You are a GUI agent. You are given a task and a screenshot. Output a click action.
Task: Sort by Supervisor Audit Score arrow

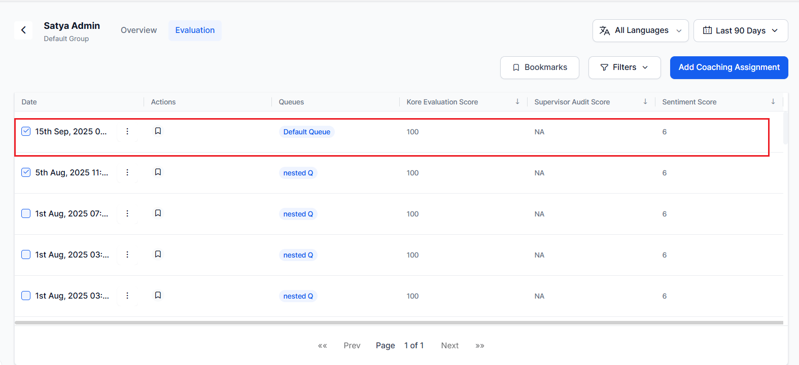(x=645, y=102)
